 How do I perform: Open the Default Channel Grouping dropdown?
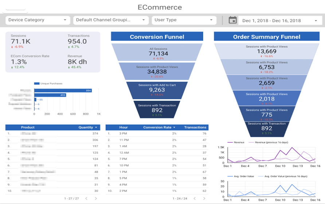coord(111,20)
